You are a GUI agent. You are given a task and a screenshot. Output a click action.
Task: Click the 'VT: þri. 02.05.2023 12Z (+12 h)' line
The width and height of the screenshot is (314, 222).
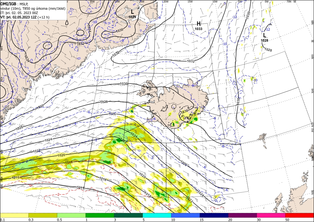pyautogui.click(x=25, y=17)
